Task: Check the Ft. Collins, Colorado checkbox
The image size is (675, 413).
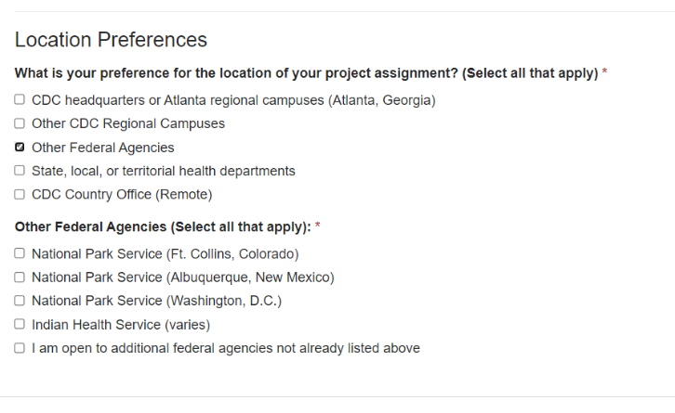Action: [x=20, y=253]
